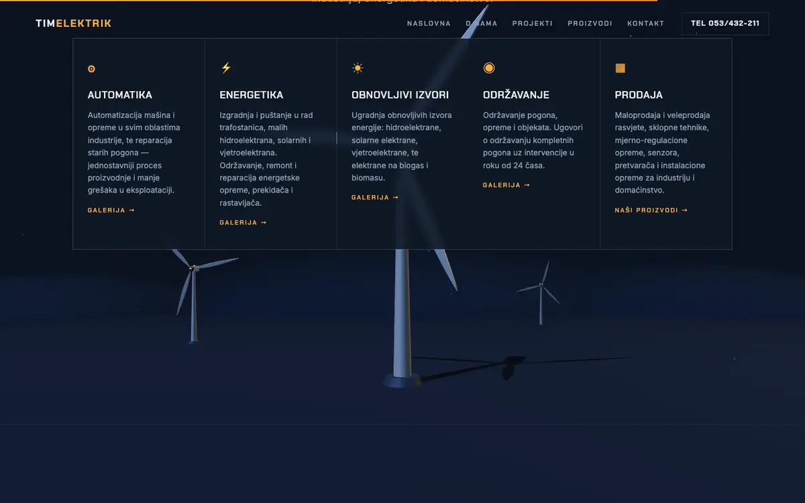Click the lightning bolt icon above Energetika
This screenshot has height=503, width=805.
(x=225, y=68)
